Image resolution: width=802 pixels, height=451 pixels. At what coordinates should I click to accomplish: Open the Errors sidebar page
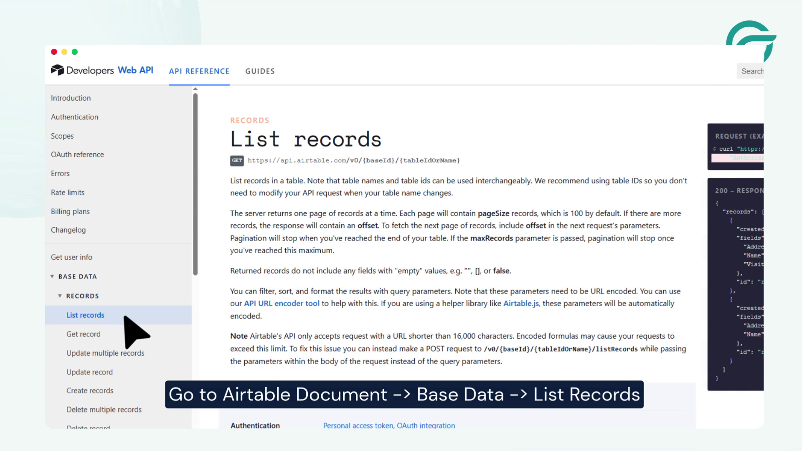[60, 173]
